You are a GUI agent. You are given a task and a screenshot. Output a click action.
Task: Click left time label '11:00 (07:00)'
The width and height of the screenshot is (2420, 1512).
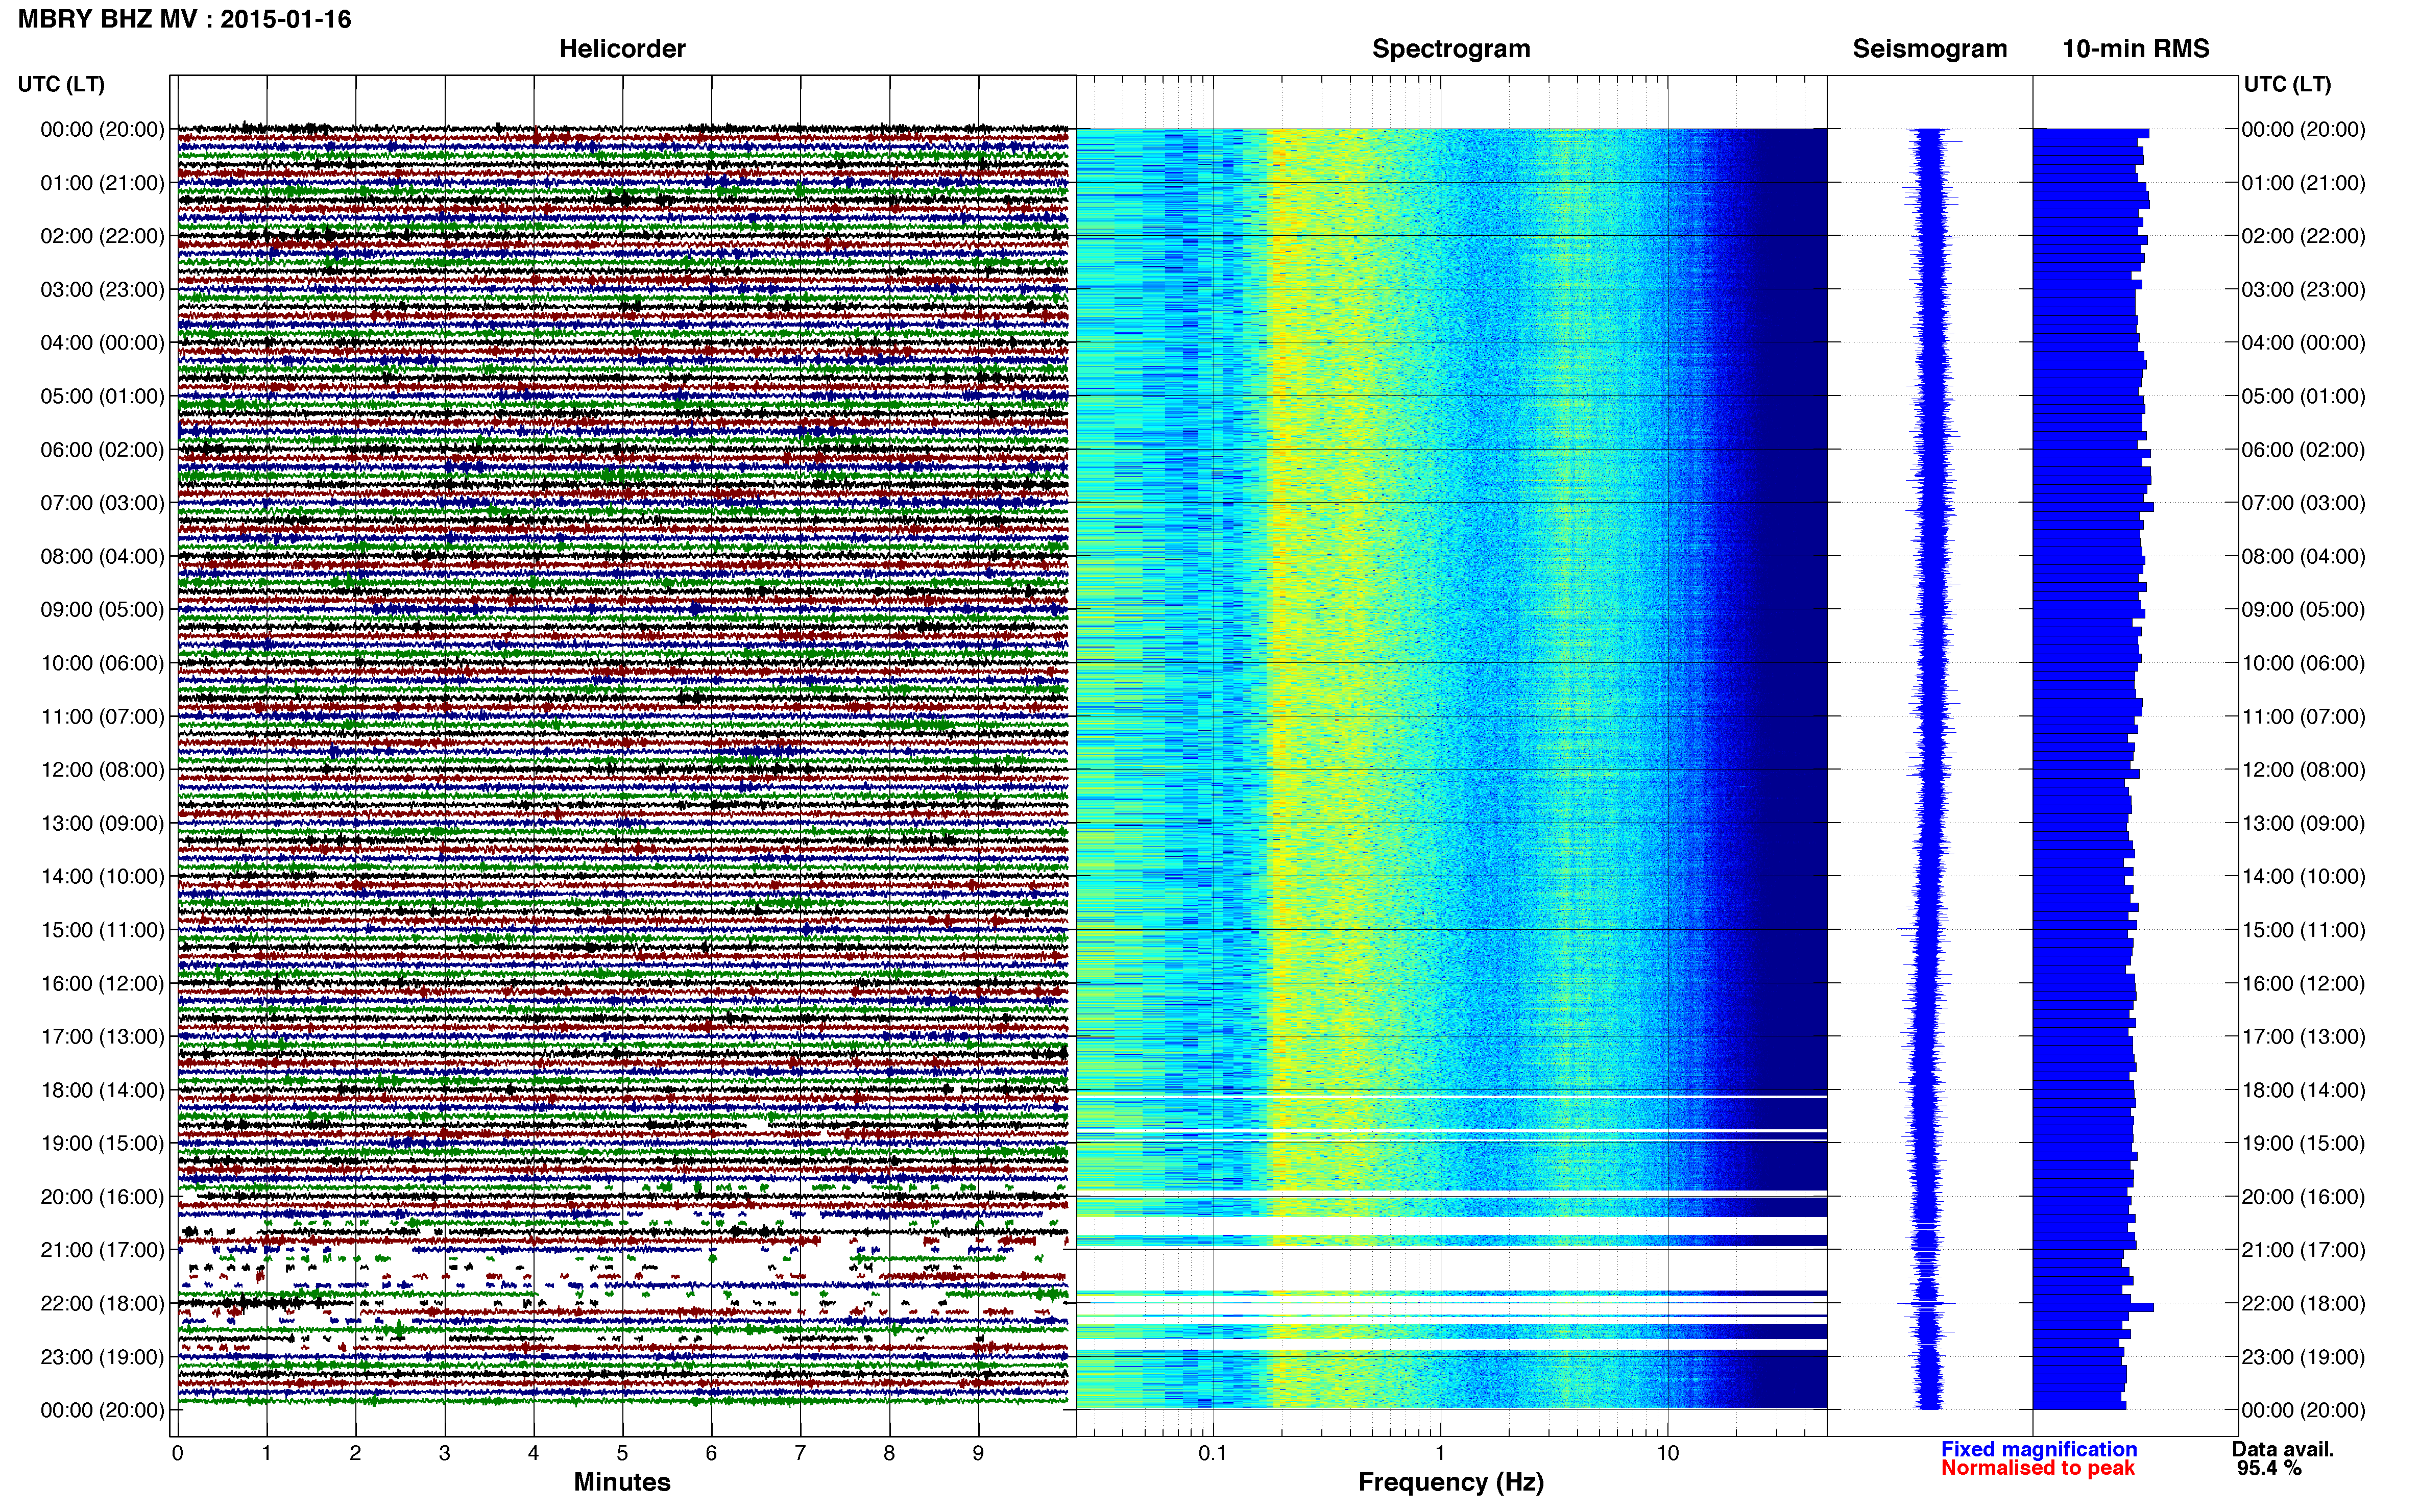click(102, 716)
